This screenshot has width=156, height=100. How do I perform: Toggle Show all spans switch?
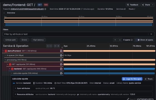(x=138, y=40)
